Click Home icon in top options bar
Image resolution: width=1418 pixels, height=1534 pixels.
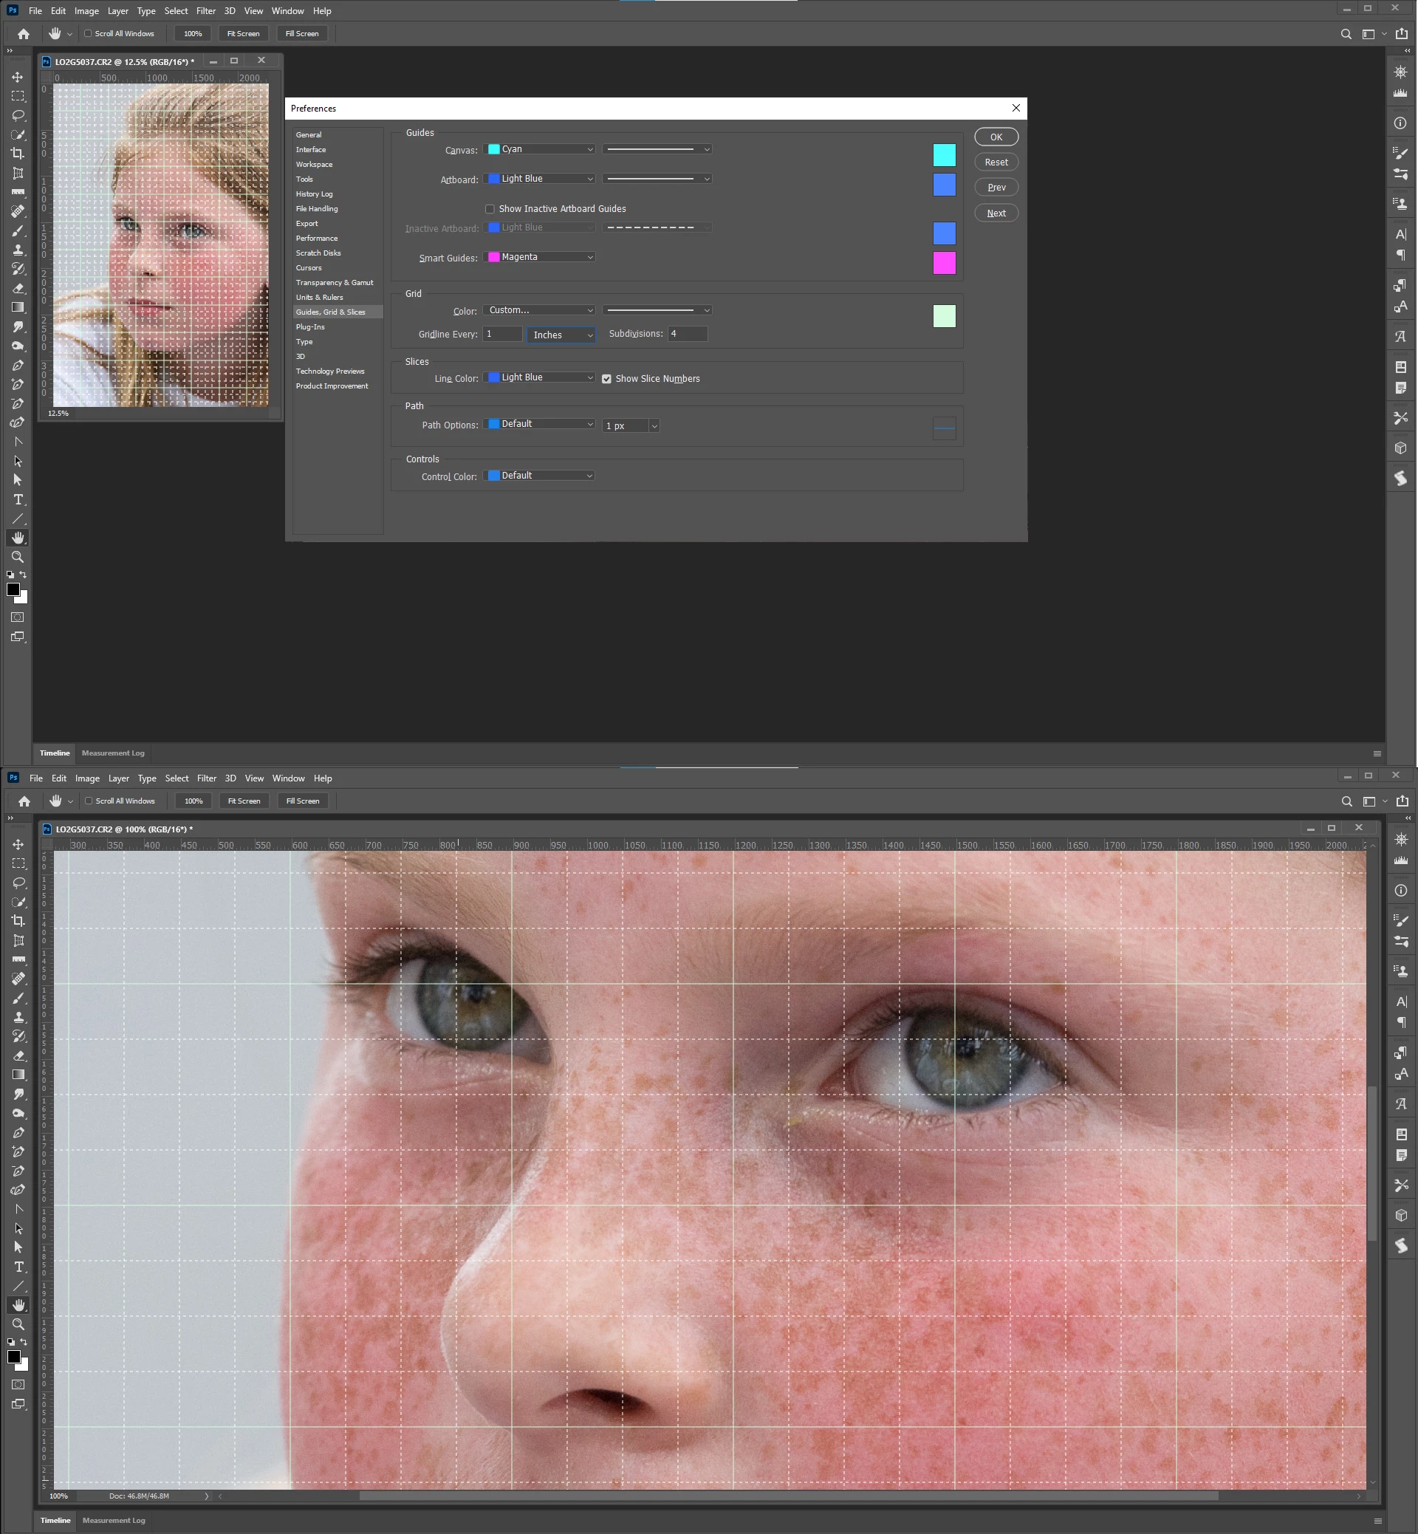[24, 34]
